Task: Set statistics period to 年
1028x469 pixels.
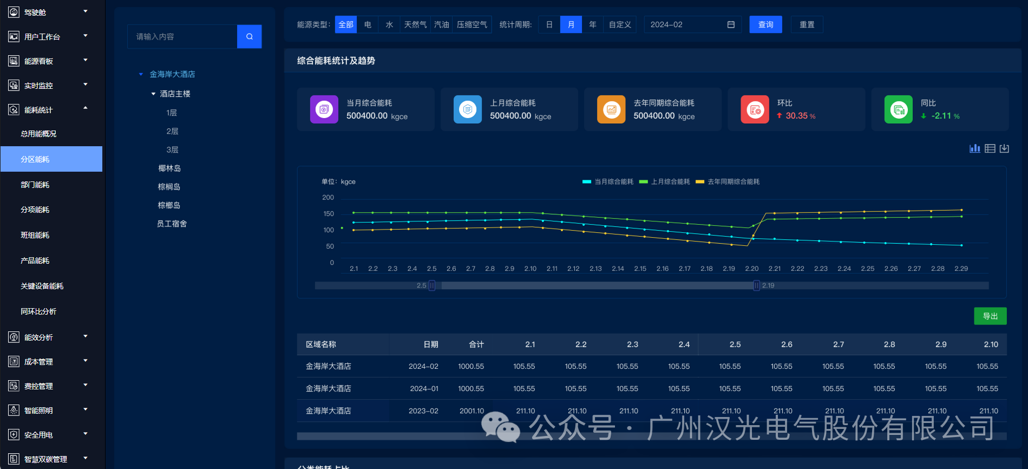Action: click(592, 25)
